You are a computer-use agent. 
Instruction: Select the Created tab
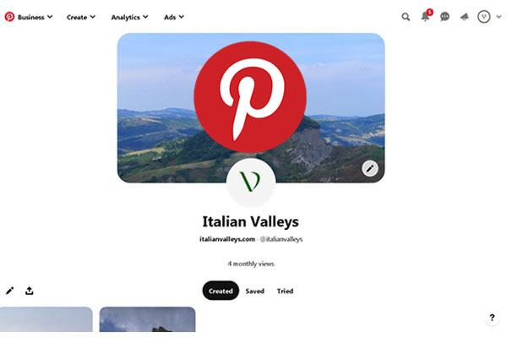click(x=221, y=291)
